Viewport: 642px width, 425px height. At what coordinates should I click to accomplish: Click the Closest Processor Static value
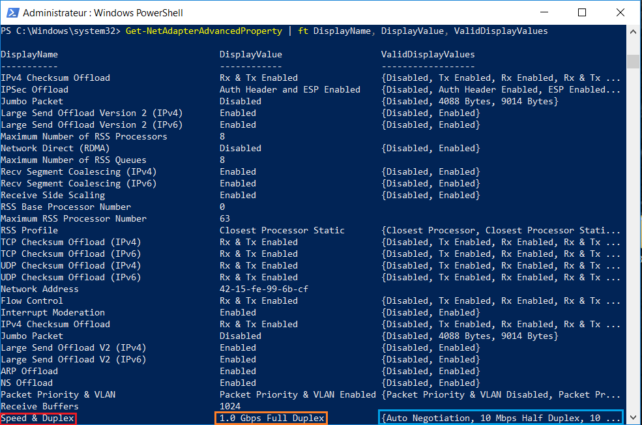(282, 230)
